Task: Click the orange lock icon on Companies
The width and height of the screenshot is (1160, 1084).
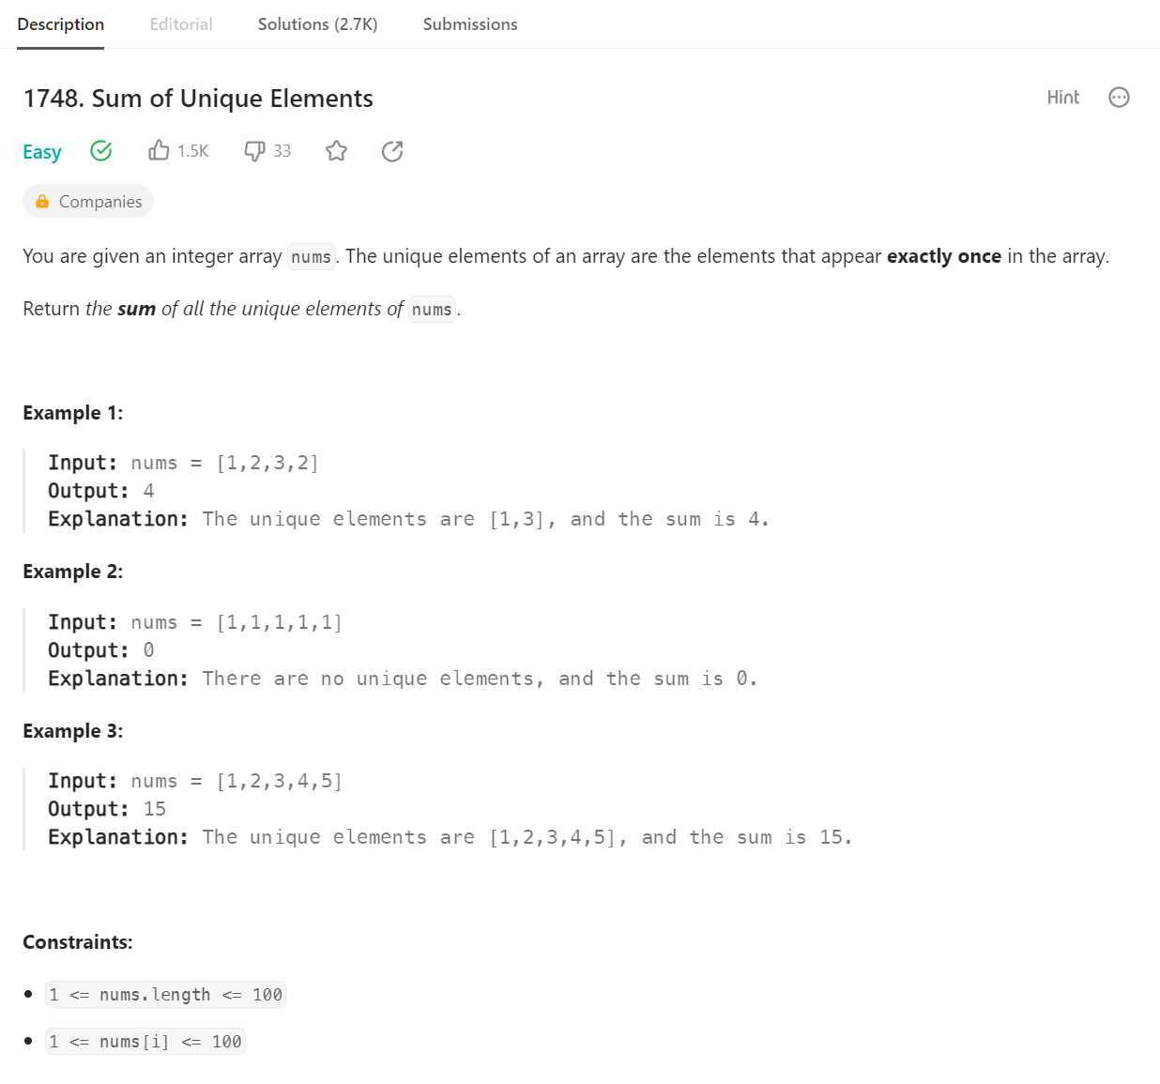Action: tap(42, 201)
